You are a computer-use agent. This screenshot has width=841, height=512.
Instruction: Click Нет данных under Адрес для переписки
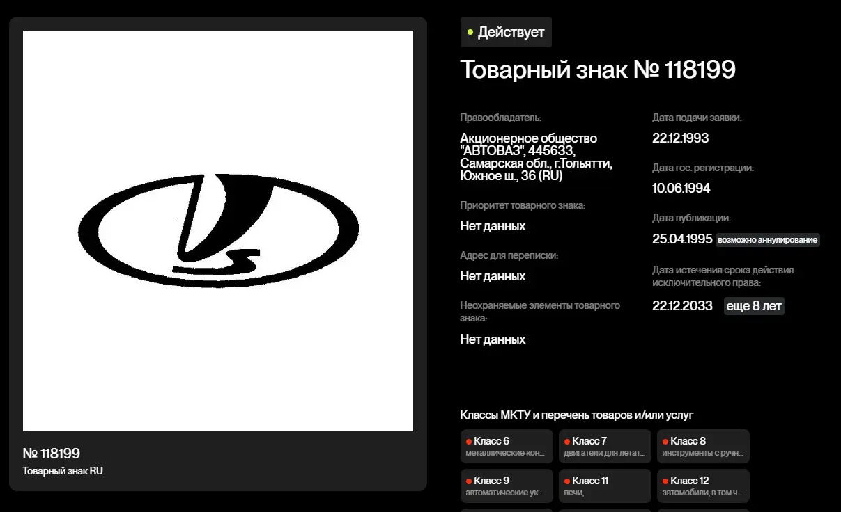[493, 276]
